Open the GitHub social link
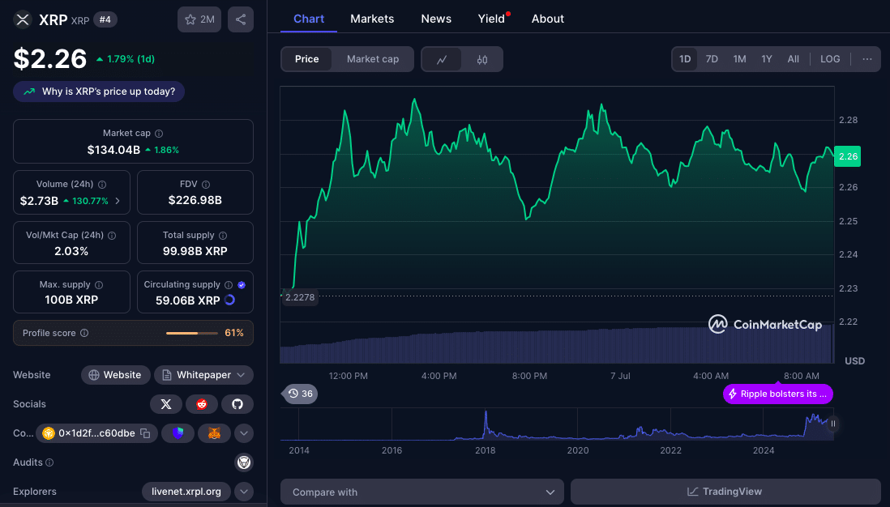Screen dimensions: 890x507 pyautogui.click(x=237, y=404)
